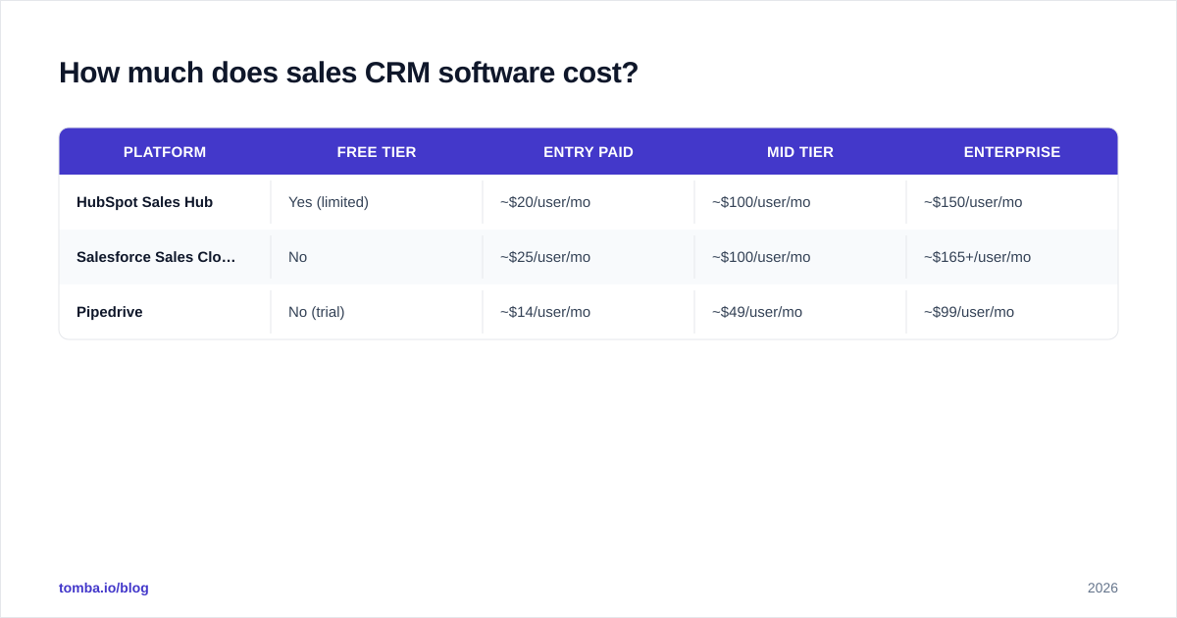
Task: Select the truncated Salesforce Sales Clo… row label
Action: (156, 257)
